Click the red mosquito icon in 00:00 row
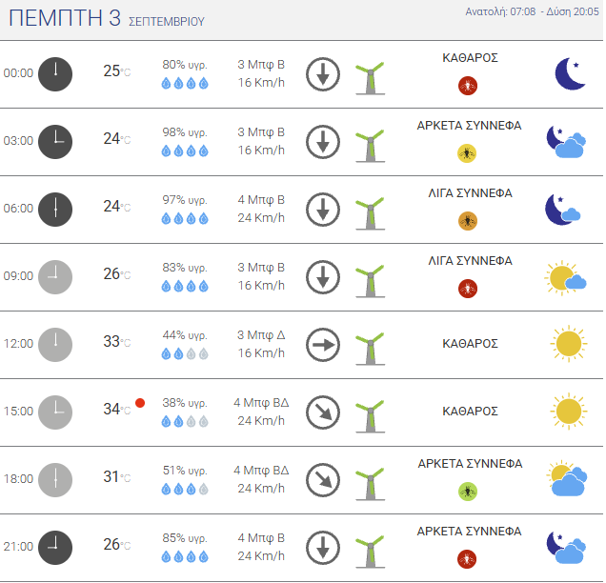The height and width of the screenshot is (583, 606). pos(468,86)
